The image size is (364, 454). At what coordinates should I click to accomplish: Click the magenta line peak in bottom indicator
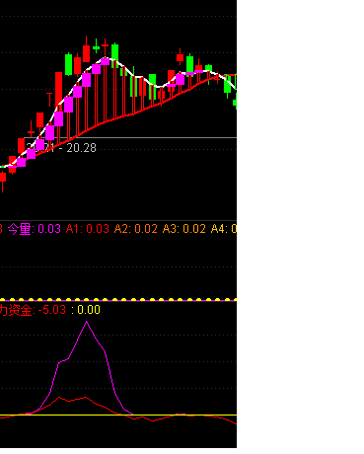[87, 322]
